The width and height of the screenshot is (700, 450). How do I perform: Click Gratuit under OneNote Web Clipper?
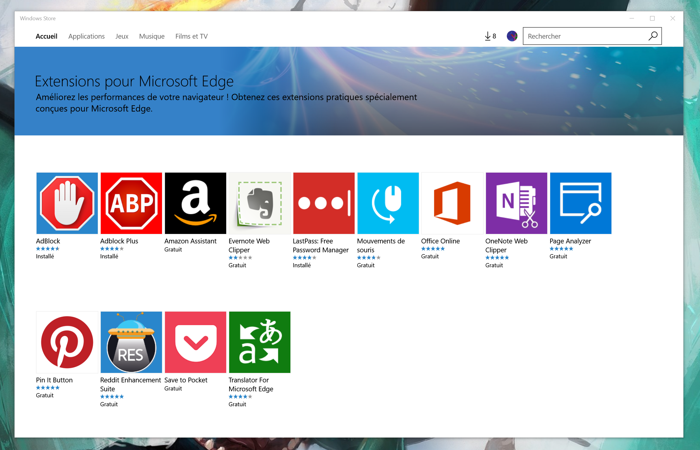coord(494,265)
